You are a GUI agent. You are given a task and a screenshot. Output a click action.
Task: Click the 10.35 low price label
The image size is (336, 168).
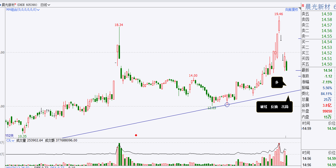point(22,136)
